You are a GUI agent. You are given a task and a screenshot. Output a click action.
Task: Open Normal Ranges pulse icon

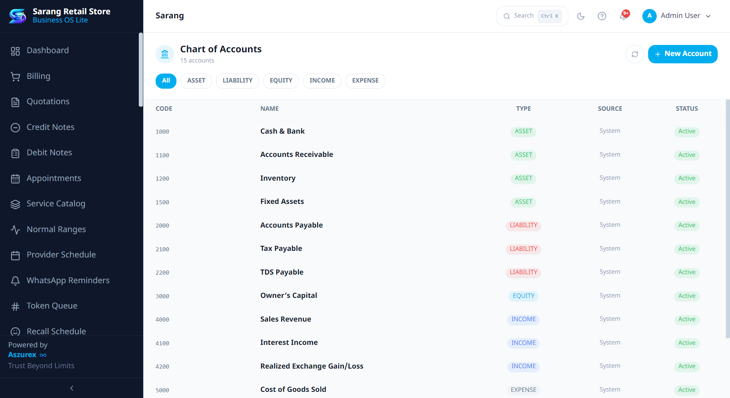tap(15, 230)
